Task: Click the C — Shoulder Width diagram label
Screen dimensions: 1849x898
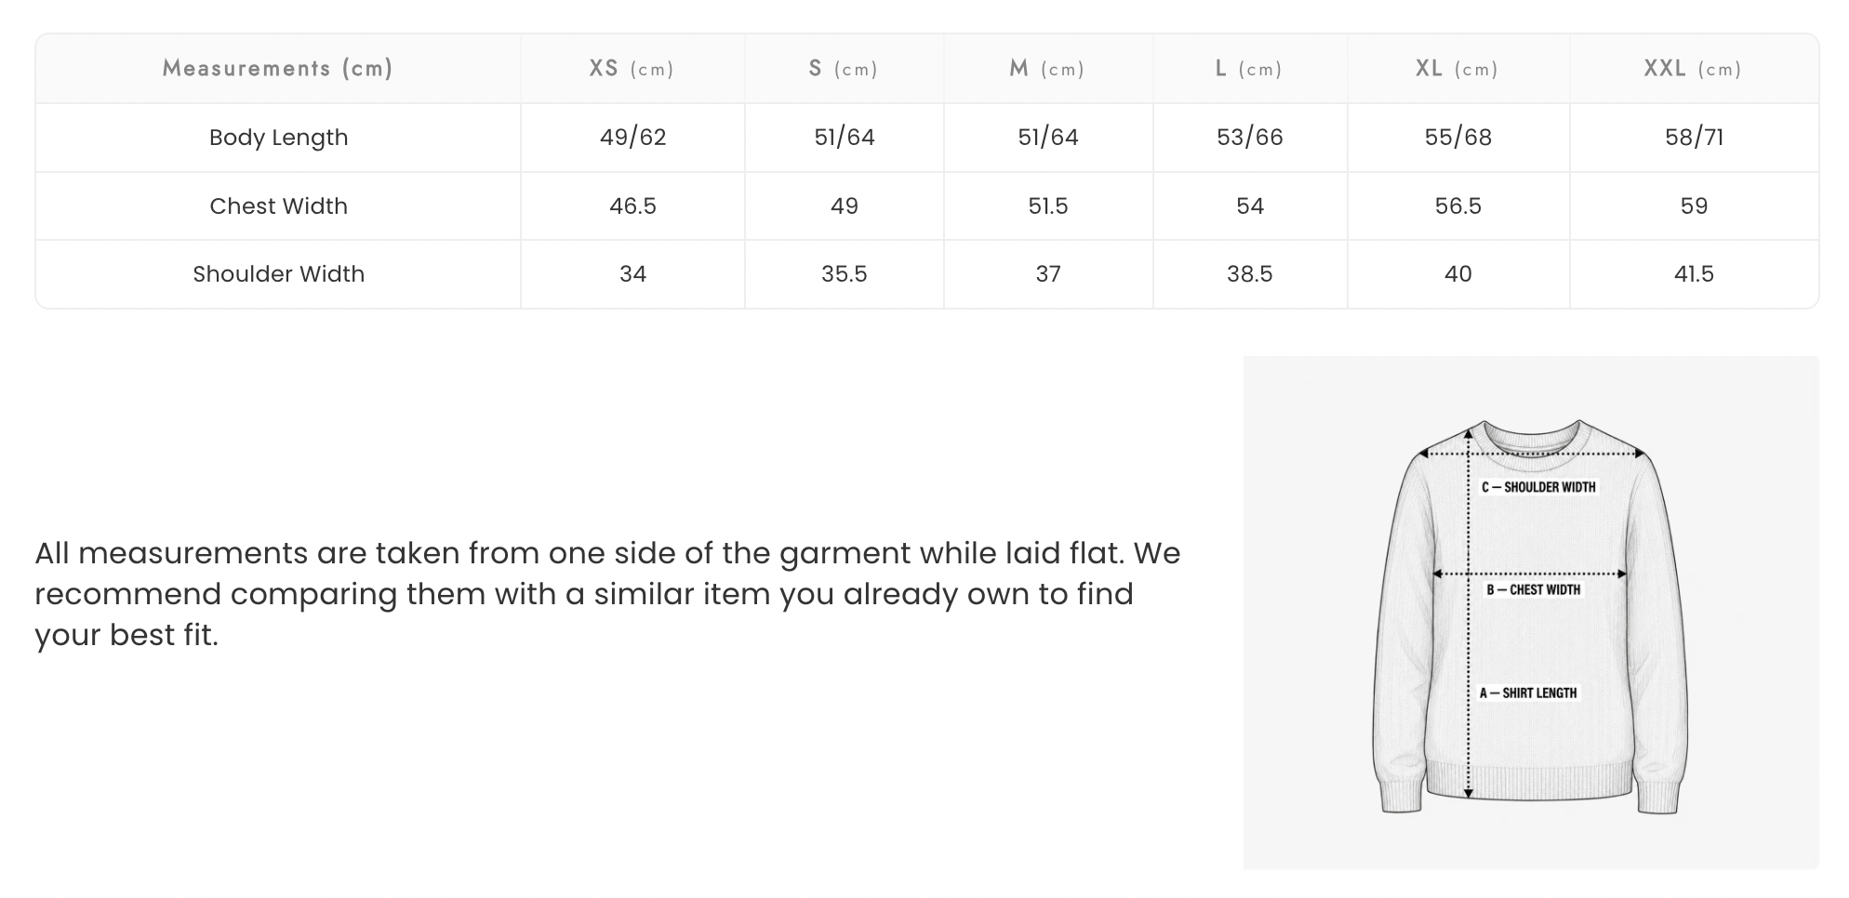Action: 1538,487
